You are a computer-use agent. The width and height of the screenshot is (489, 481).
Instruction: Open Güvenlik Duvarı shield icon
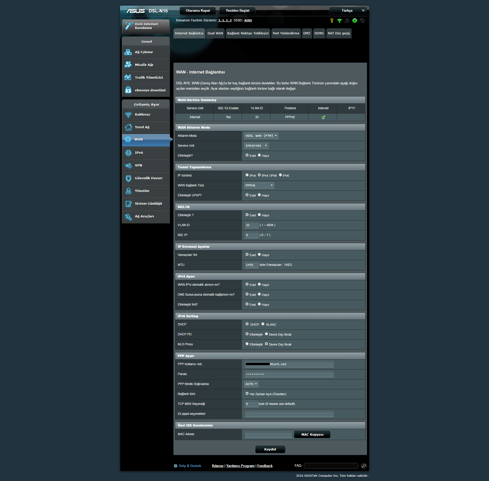[128, 178]
